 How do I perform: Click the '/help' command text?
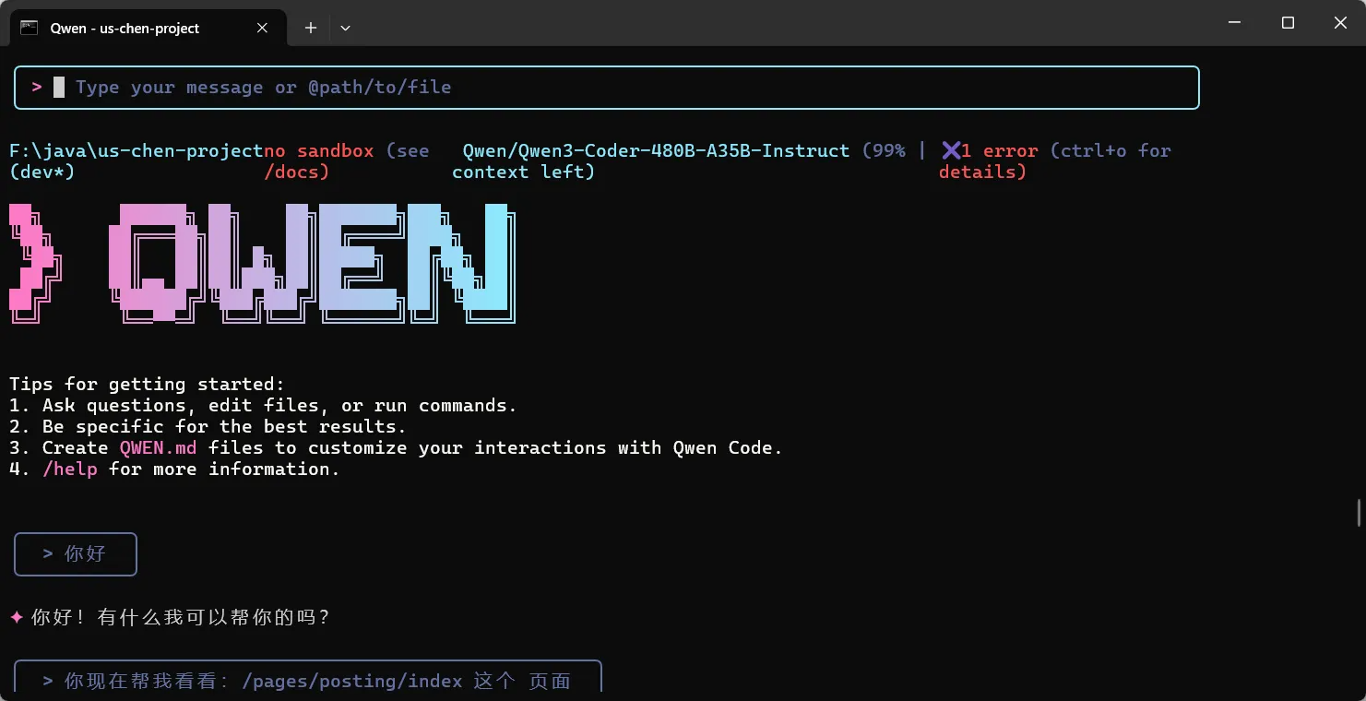pyautogui.click(x=70, y=469)
